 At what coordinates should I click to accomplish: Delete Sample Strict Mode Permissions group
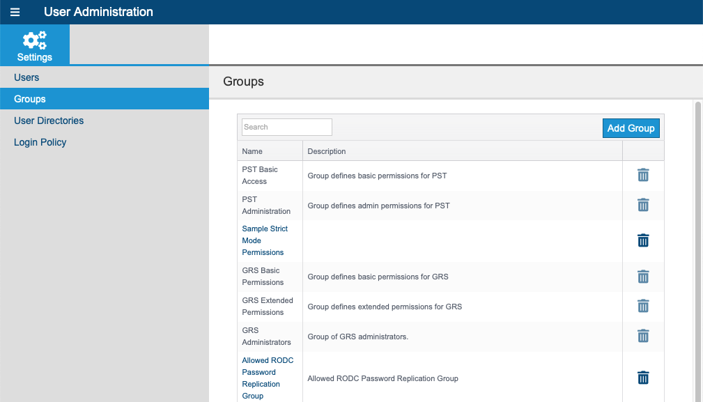coord(643,240)
